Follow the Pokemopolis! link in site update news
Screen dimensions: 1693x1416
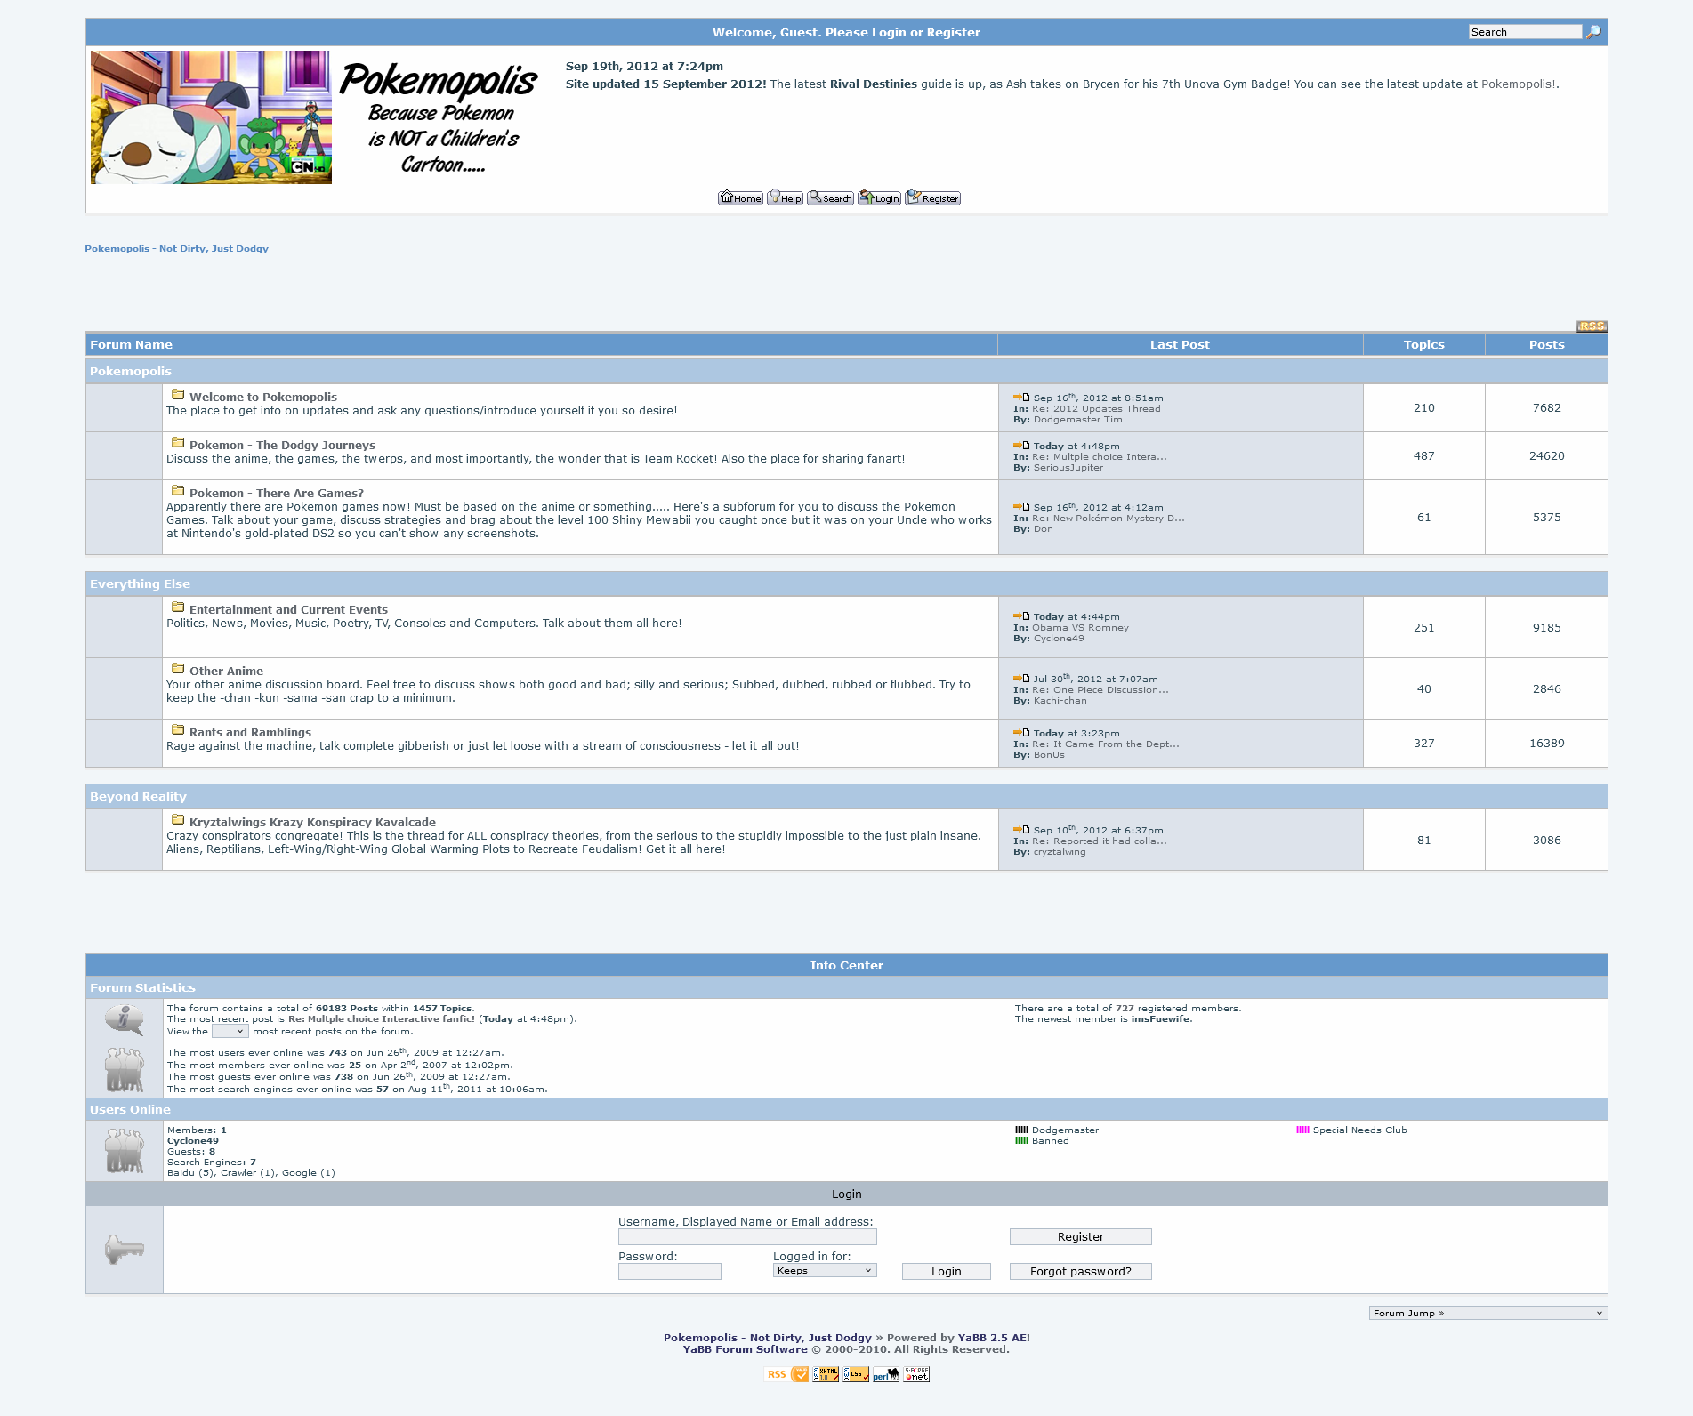click(x=1519, y=84)
